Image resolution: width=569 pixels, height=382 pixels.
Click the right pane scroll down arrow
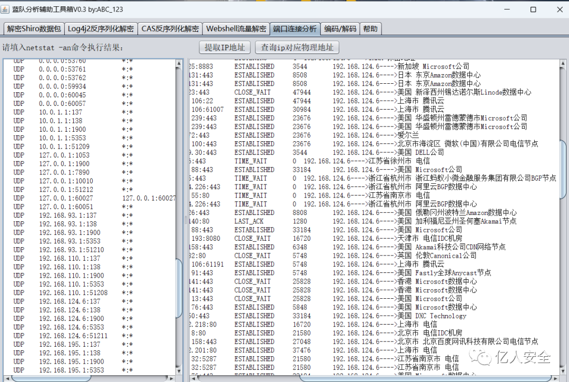563,371
